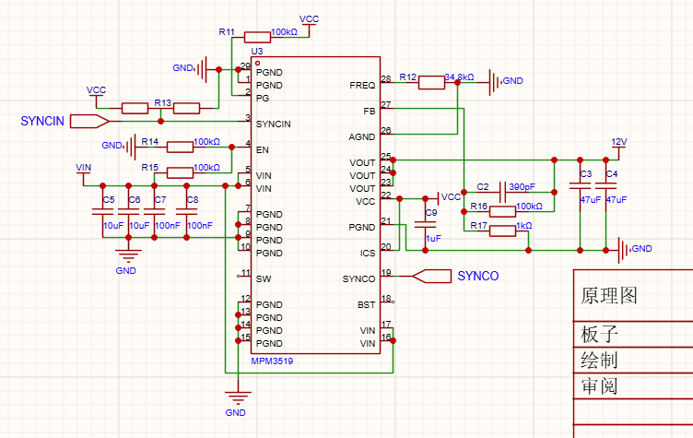Select the SYNCIN input port symbol
This screenshot has width=693, height=438.
[x=88, y=121]
